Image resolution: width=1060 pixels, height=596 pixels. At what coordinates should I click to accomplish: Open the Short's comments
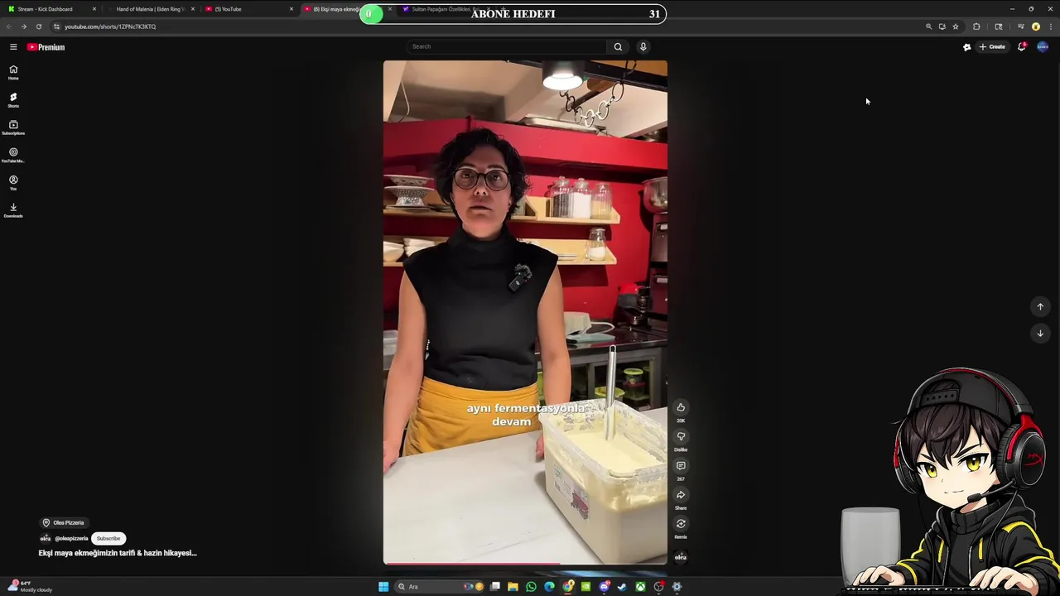tap(681, 466)
